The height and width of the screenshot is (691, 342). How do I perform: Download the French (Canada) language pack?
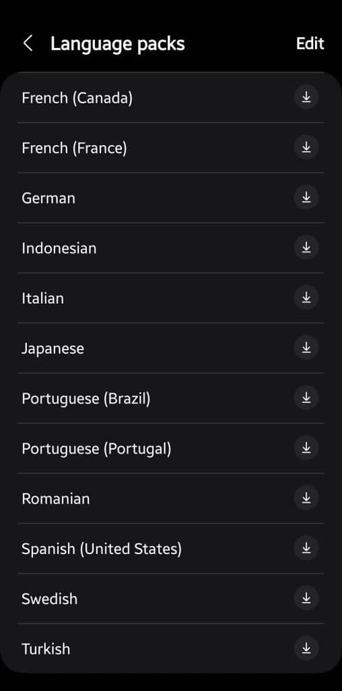tap(306, 97)
